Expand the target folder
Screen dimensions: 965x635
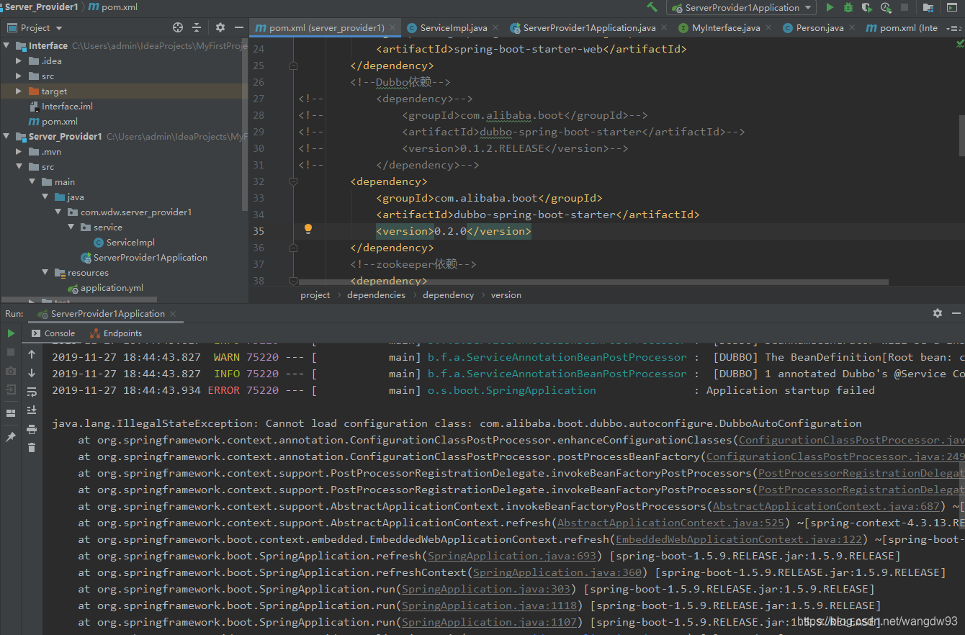tap(19, 91)
